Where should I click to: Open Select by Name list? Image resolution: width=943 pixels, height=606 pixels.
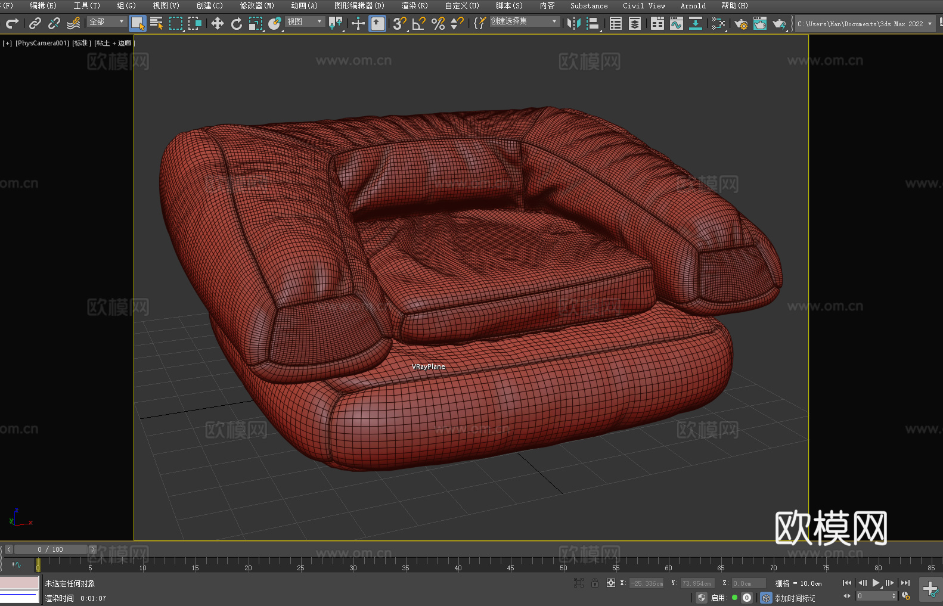(156, 23)
